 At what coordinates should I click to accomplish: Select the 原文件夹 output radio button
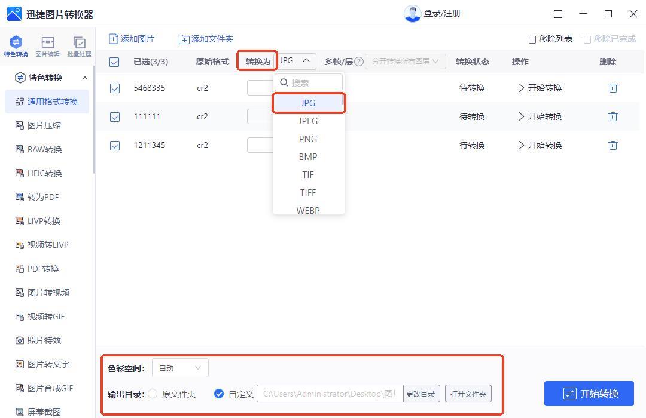153,394
